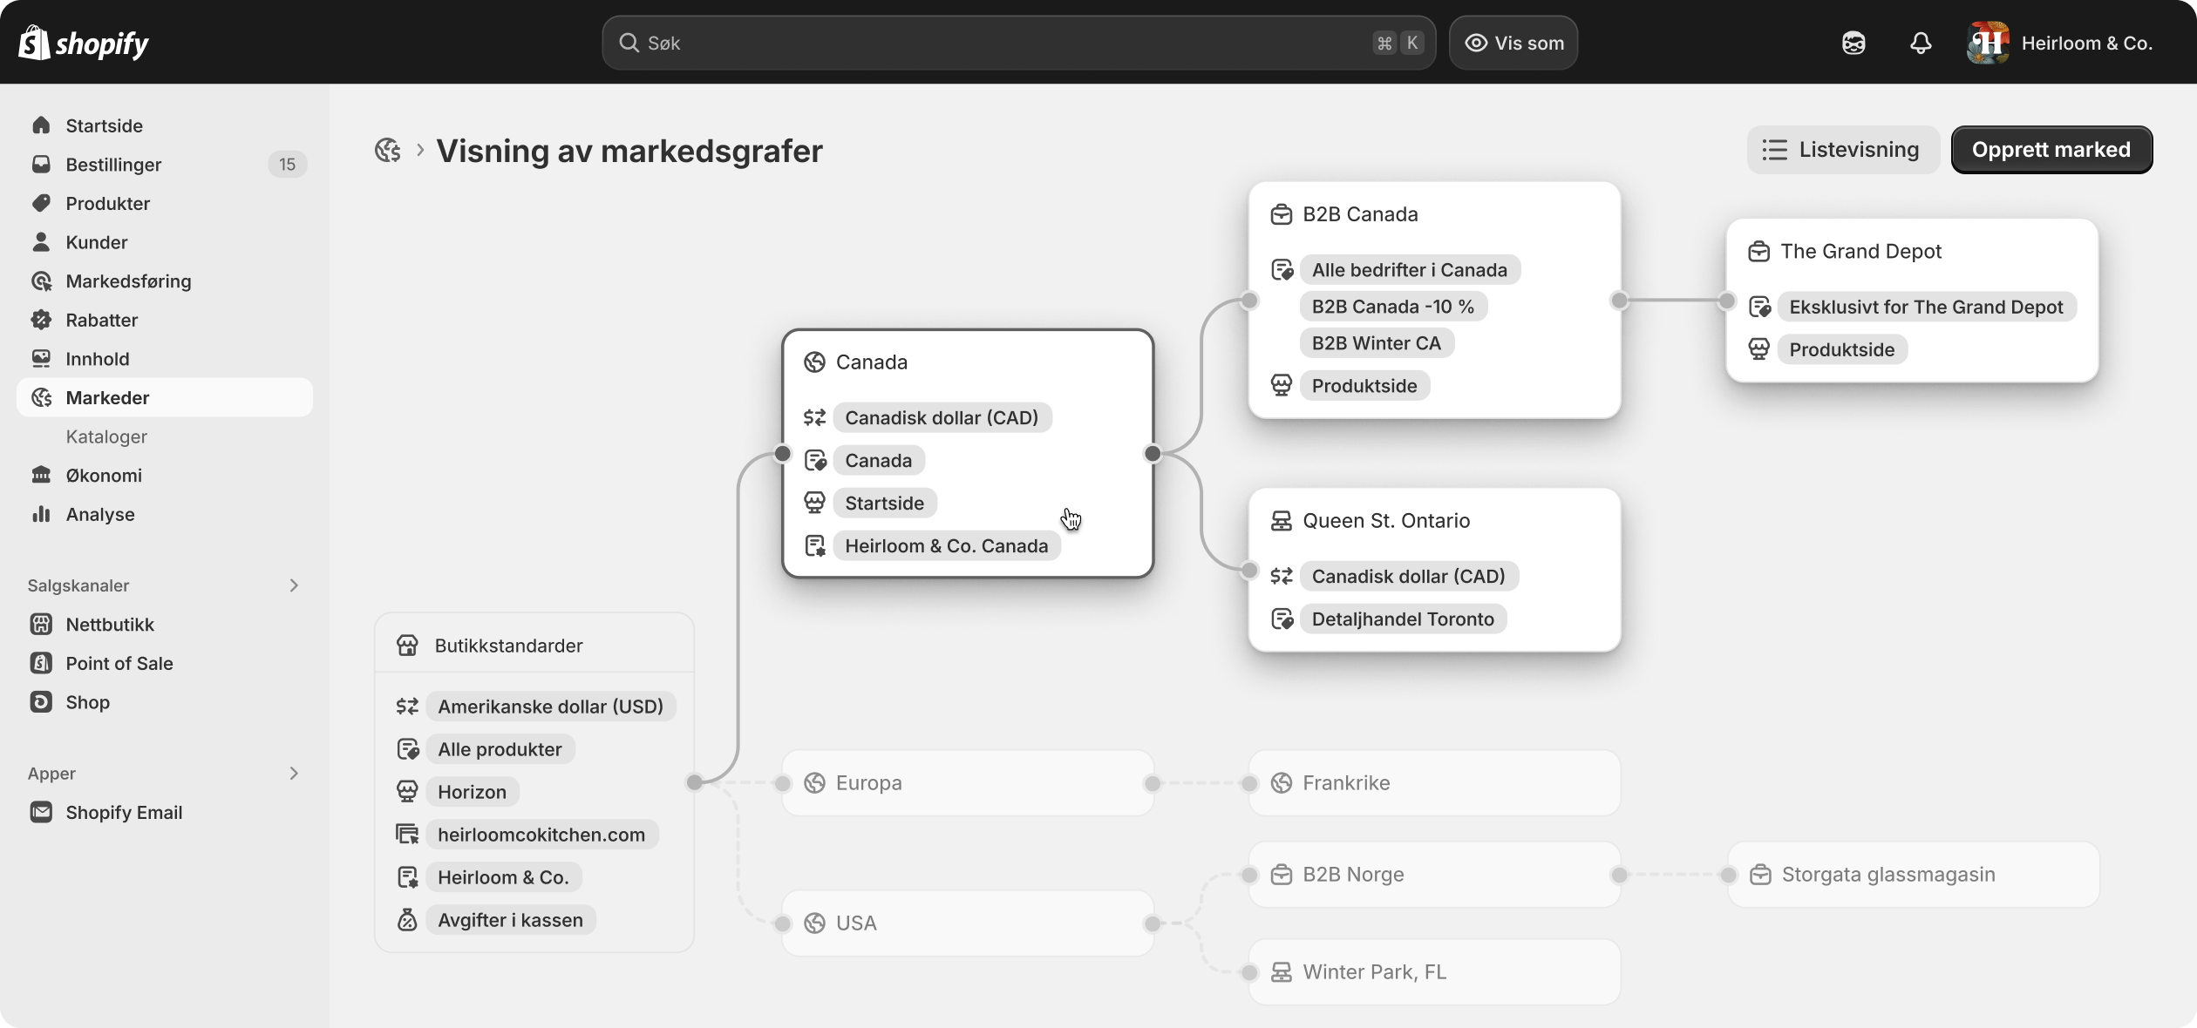Click the Butikkstandarder store icon
Screen dimensions: 2197x1028
pos(407,646)
